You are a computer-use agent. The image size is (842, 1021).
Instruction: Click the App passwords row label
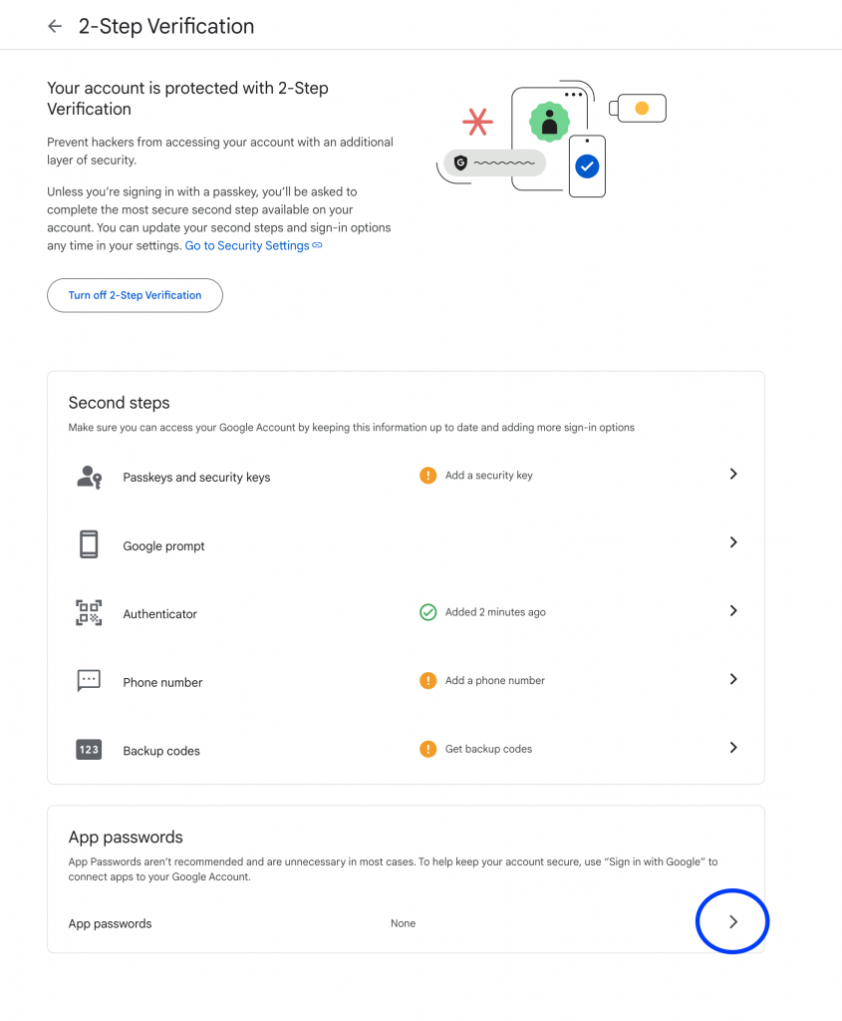click(x=110, y=924)
